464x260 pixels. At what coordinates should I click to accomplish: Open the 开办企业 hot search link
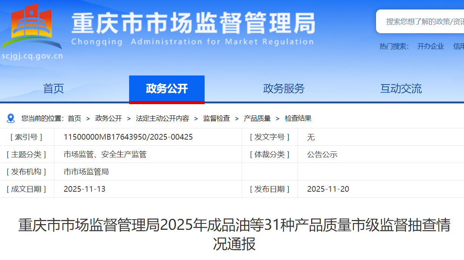pos(430,46)
